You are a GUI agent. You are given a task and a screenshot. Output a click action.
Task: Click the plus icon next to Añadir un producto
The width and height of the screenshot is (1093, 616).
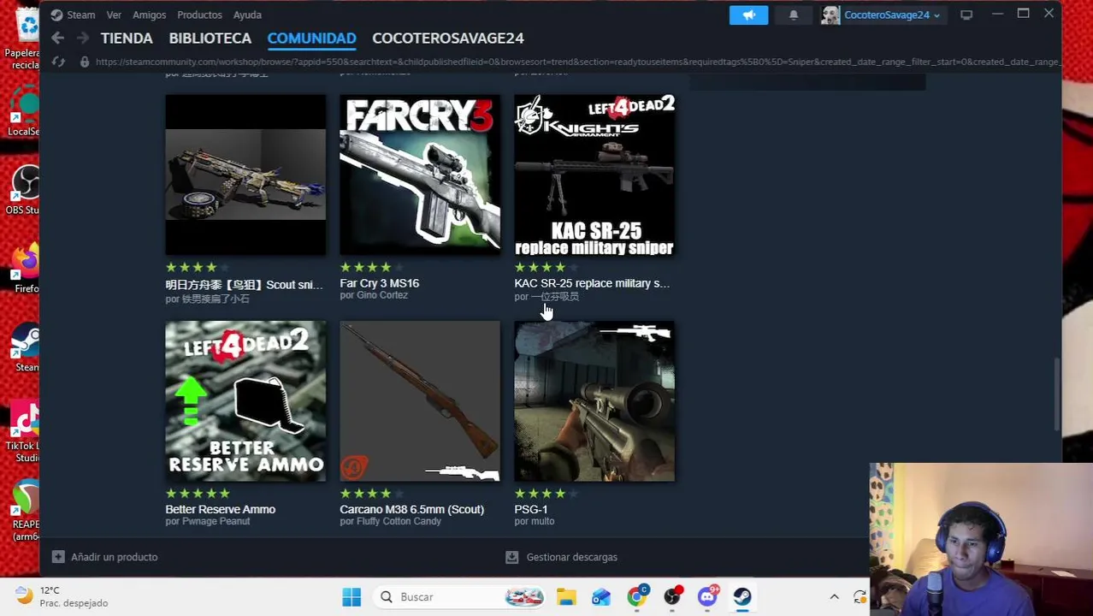coord(58,557)
